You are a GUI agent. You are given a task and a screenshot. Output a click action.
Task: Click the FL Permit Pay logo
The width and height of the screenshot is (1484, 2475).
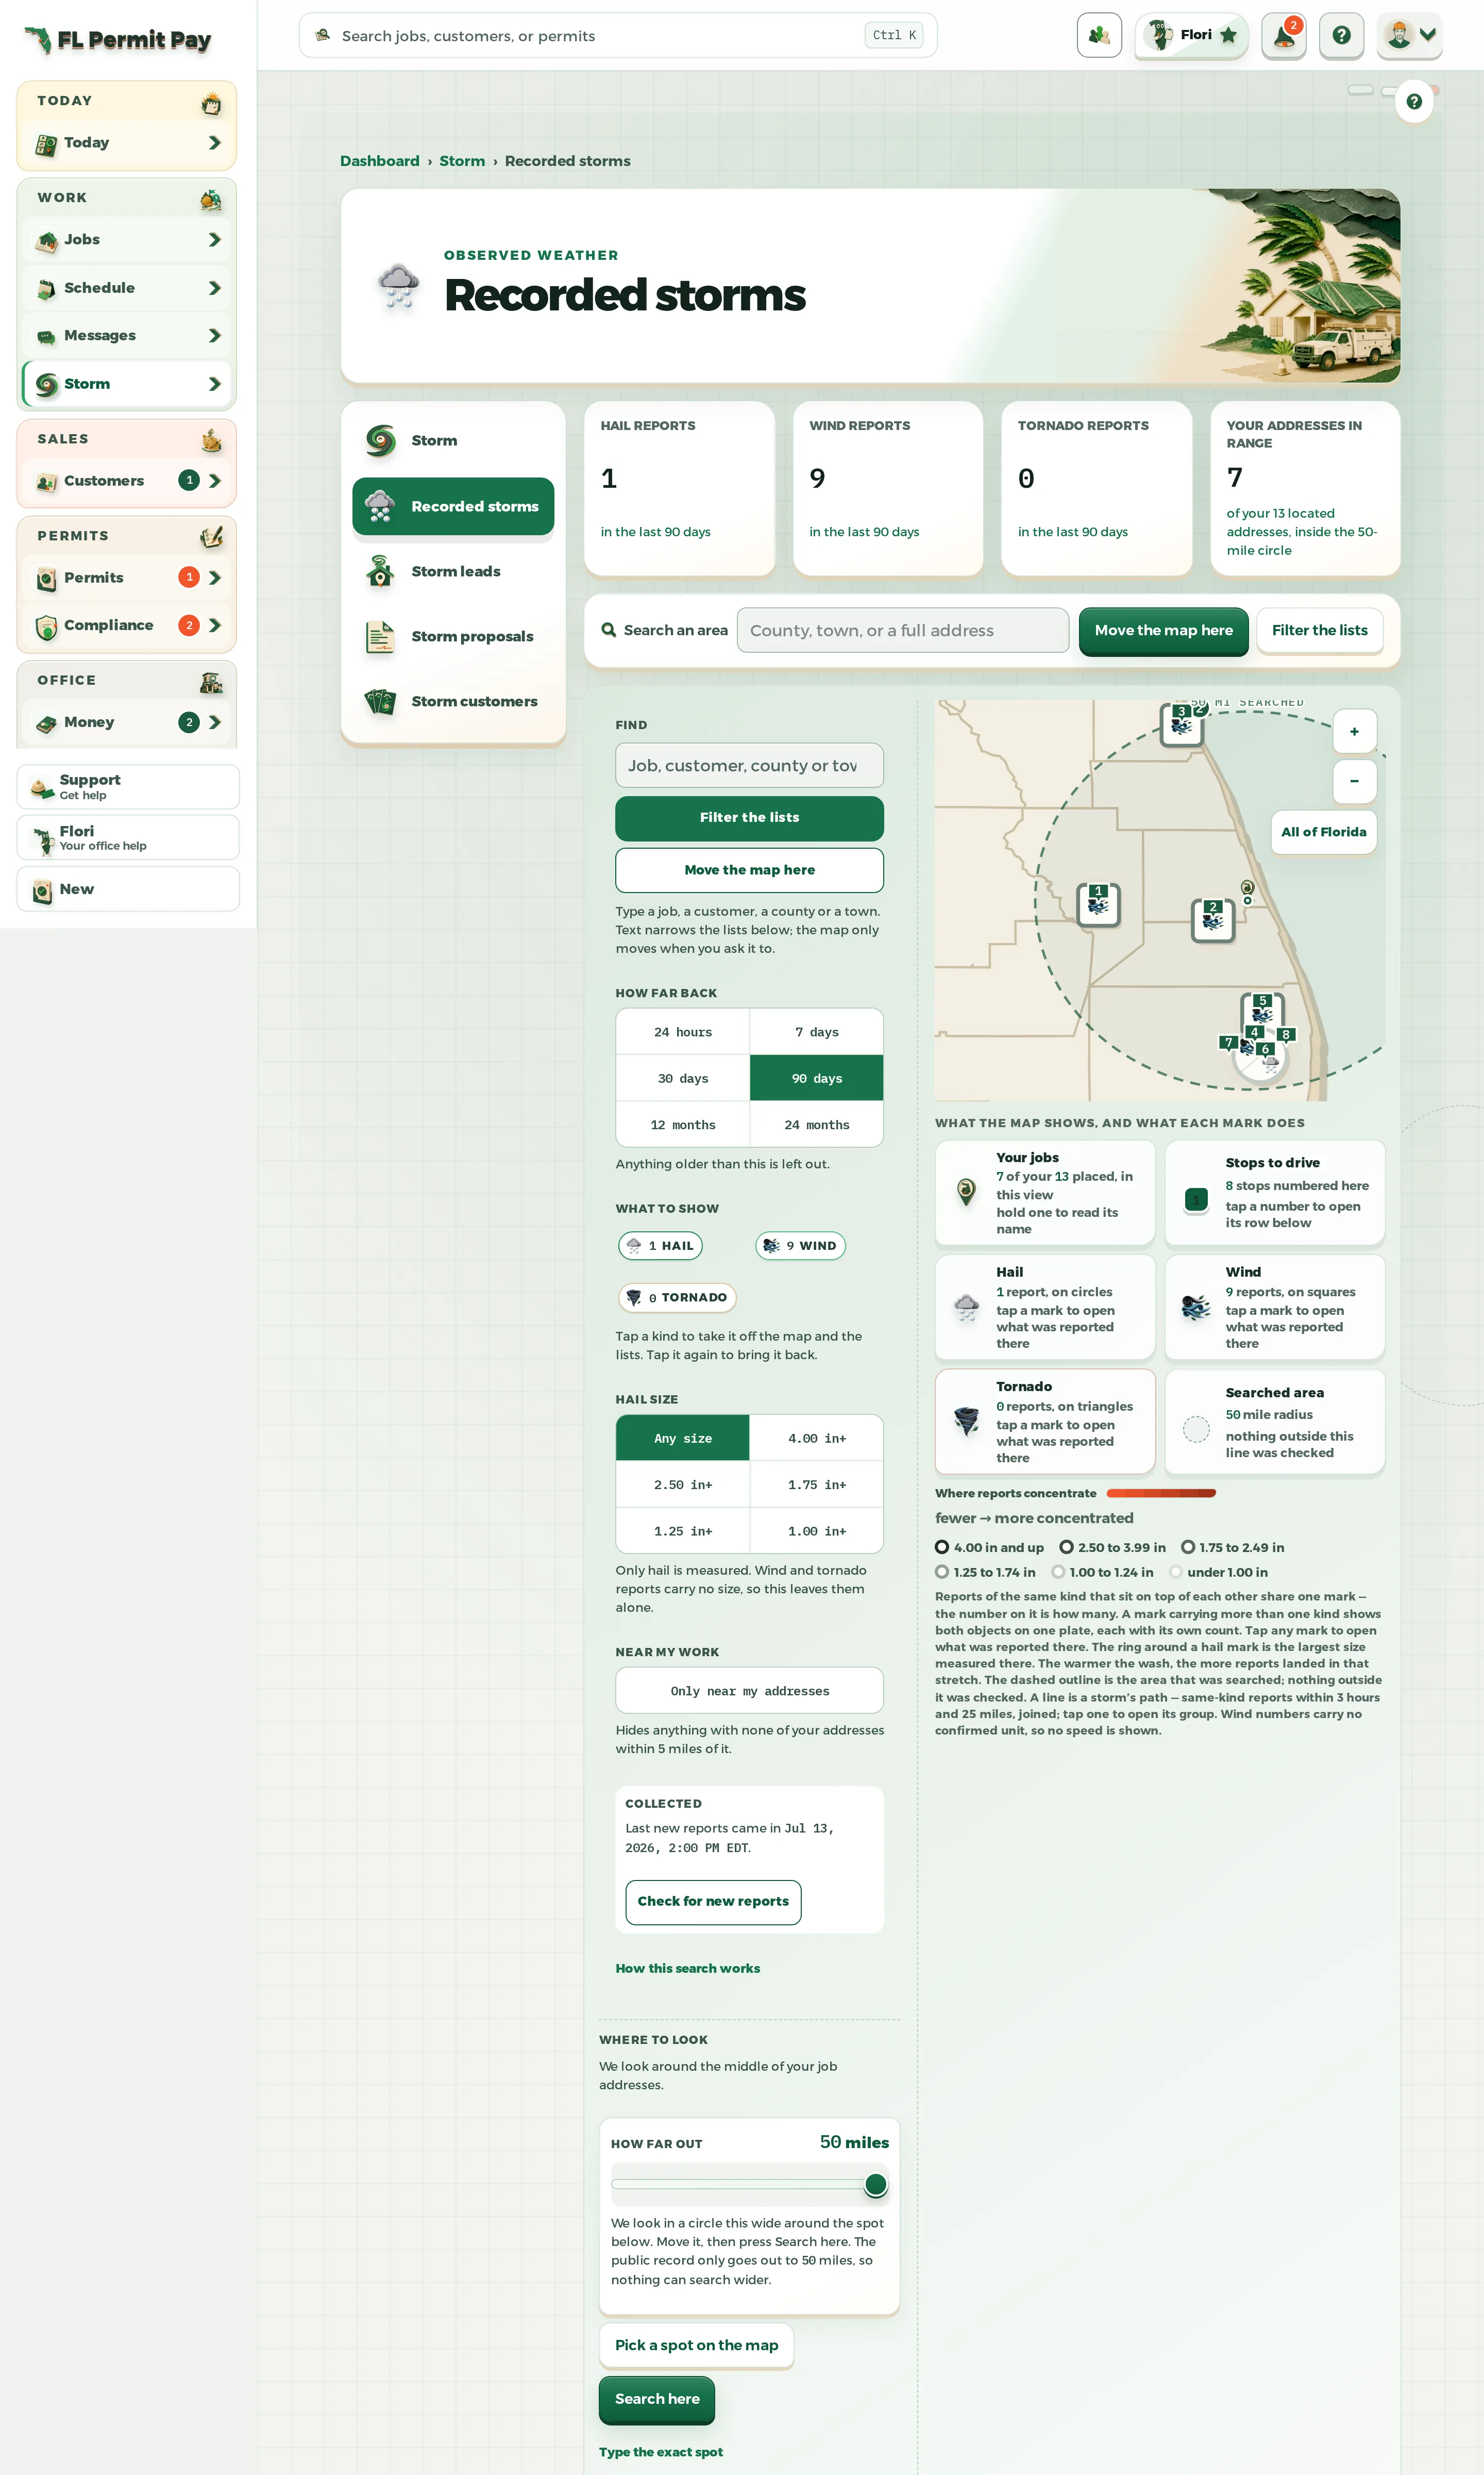pos(117,39)
